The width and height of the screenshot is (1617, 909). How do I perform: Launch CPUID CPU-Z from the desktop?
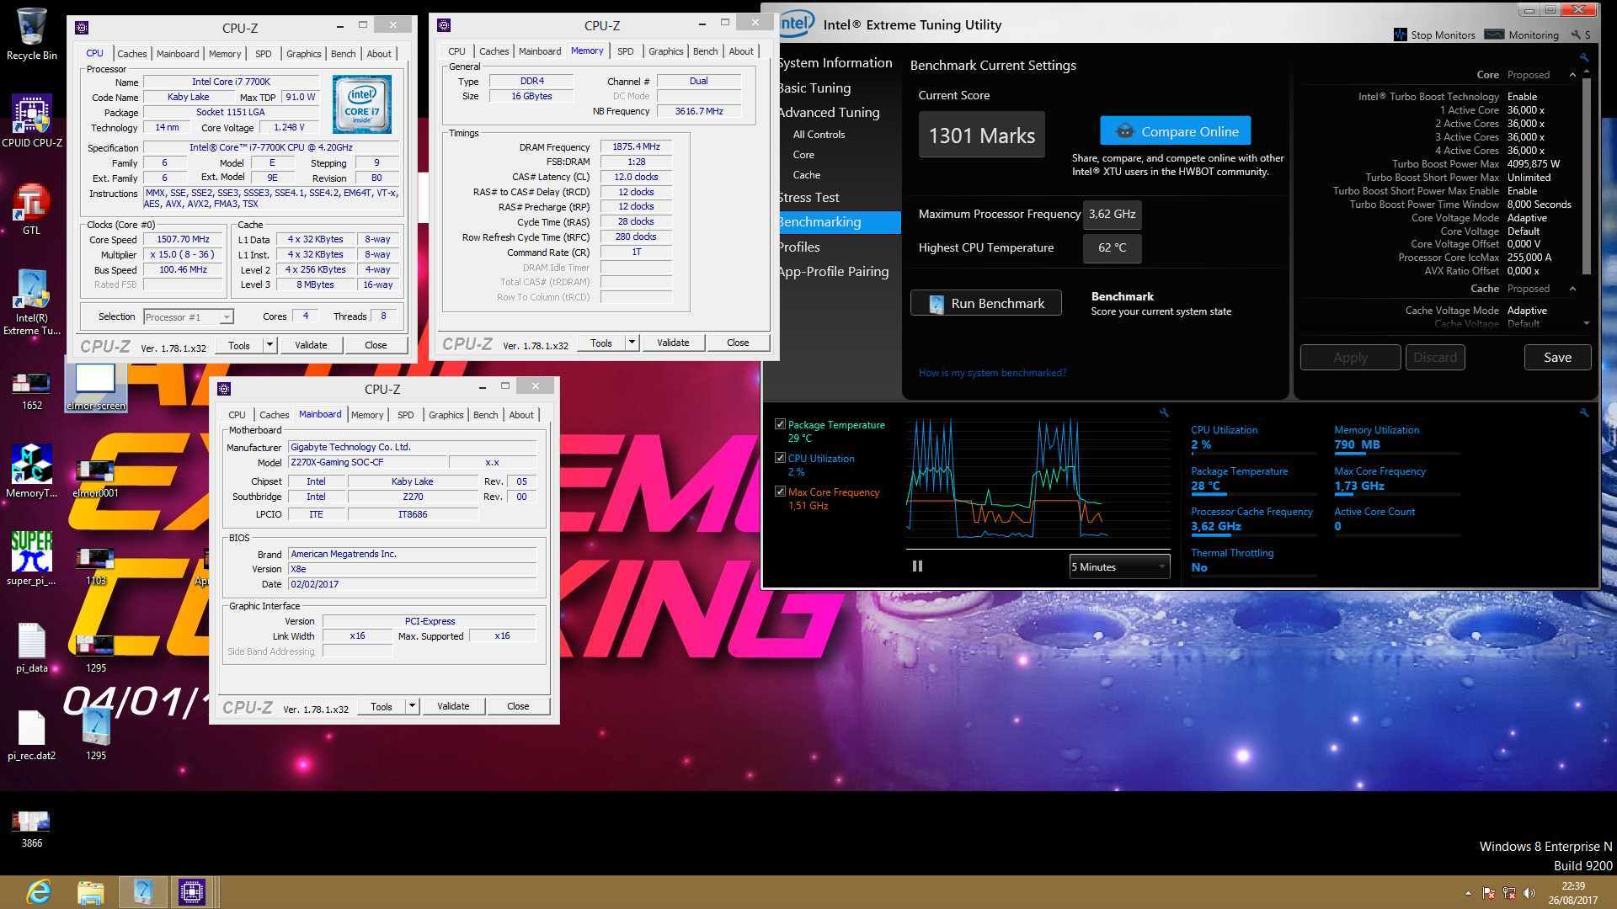coord(31,120)
